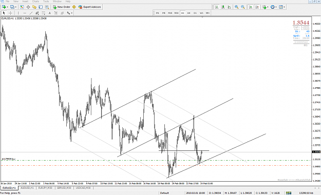Image resolution: width=321 pixels, height=195 pixels.
Task: Select the Fibonacci Retracement tool
Action: tap(44, 13)
